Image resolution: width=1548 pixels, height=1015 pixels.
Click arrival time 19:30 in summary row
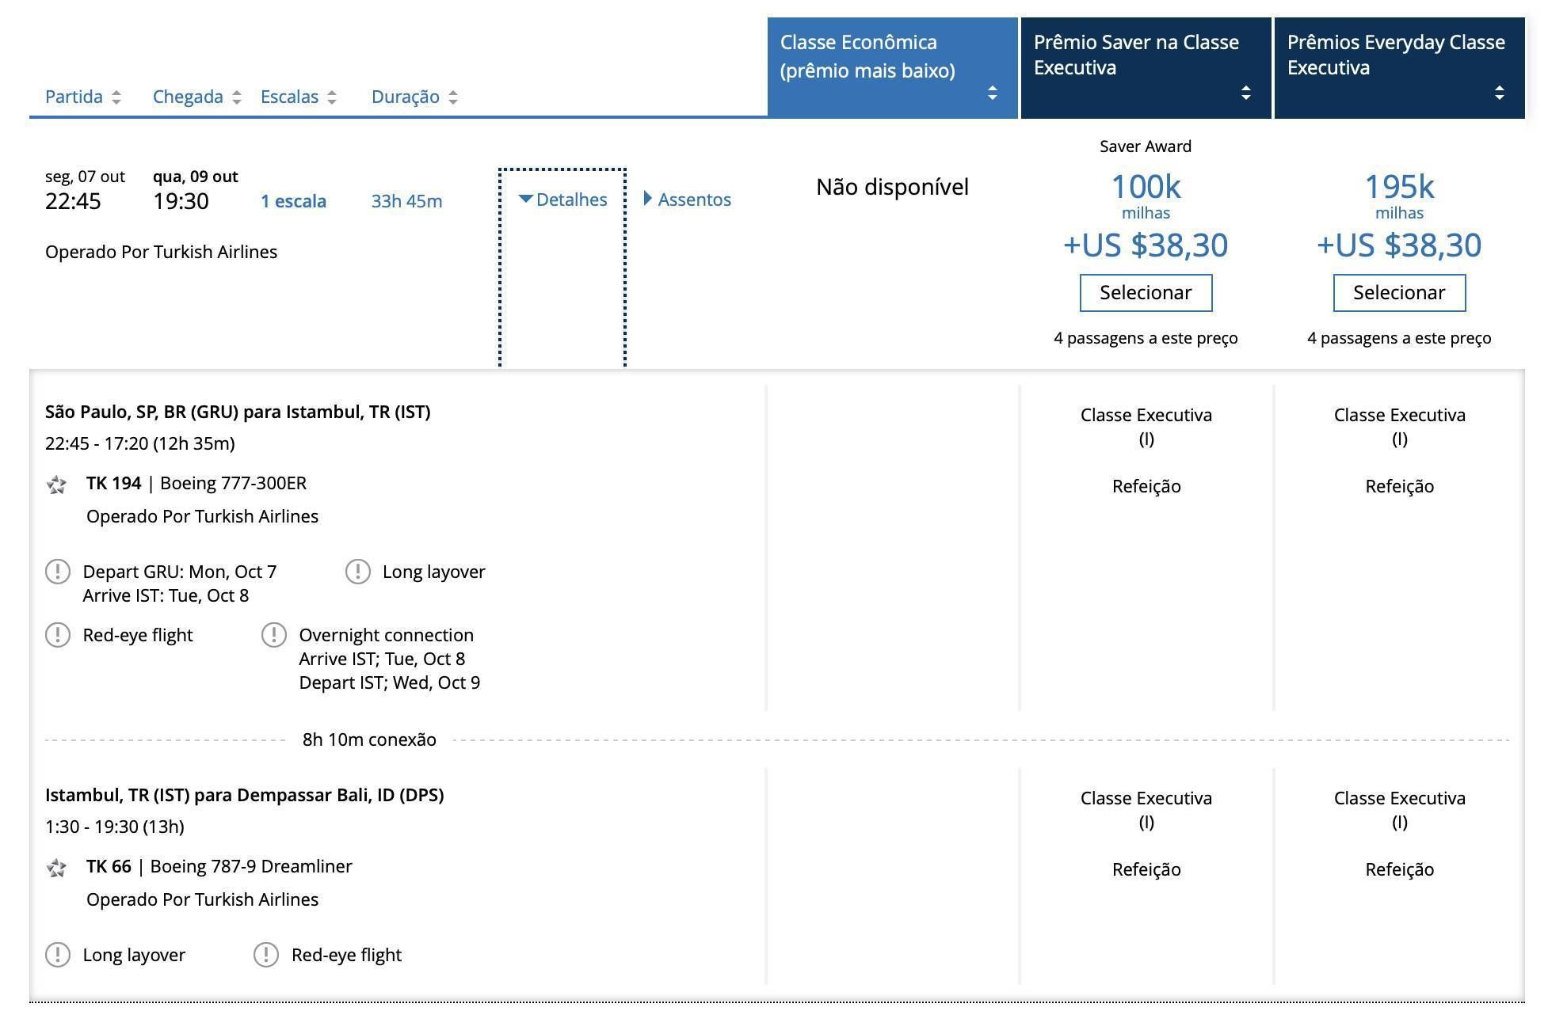pyautogui.click(x=181, y=201)
